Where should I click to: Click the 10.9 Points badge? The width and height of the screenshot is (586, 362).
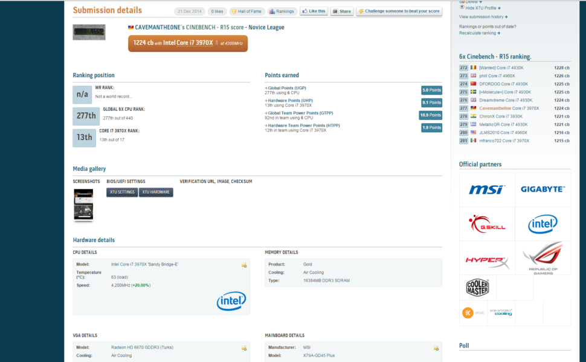[431, 115]
